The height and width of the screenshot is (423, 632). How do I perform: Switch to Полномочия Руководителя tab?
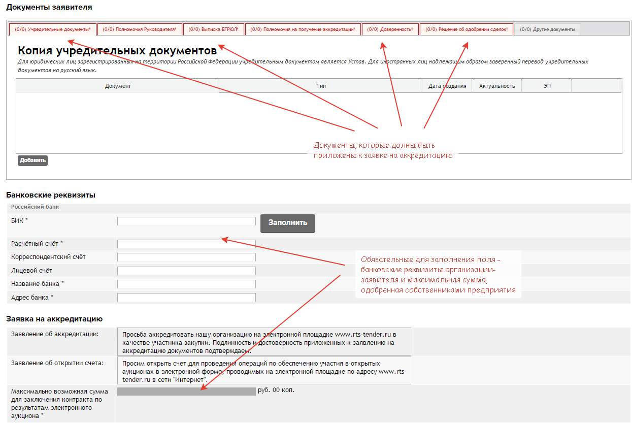[x=140, y=29]
